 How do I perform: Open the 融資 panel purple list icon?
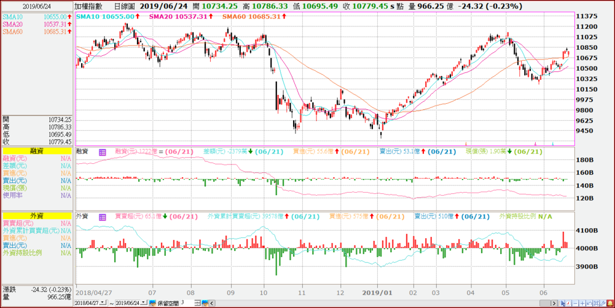point(102,152)
